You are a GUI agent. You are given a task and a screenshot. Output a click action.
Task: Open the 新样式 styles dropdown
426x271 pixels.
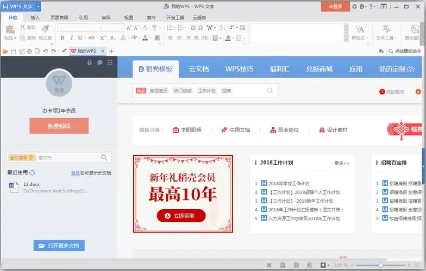pyautogui.click(x=359, y=38)
